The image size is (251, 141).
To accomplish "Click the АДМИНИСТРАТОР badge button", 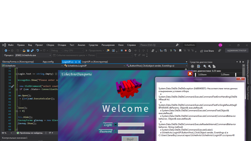I will (x=237, y=50).
